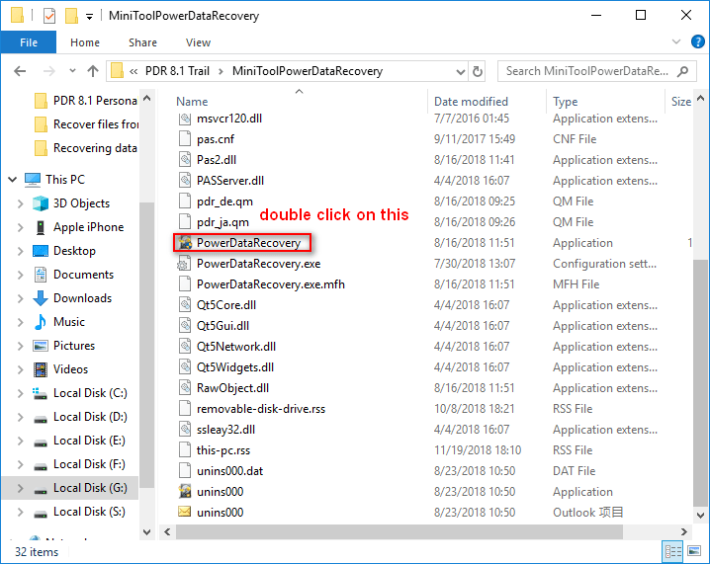Click the PowerDataRecovery application icon

click(x=185, y=243)
